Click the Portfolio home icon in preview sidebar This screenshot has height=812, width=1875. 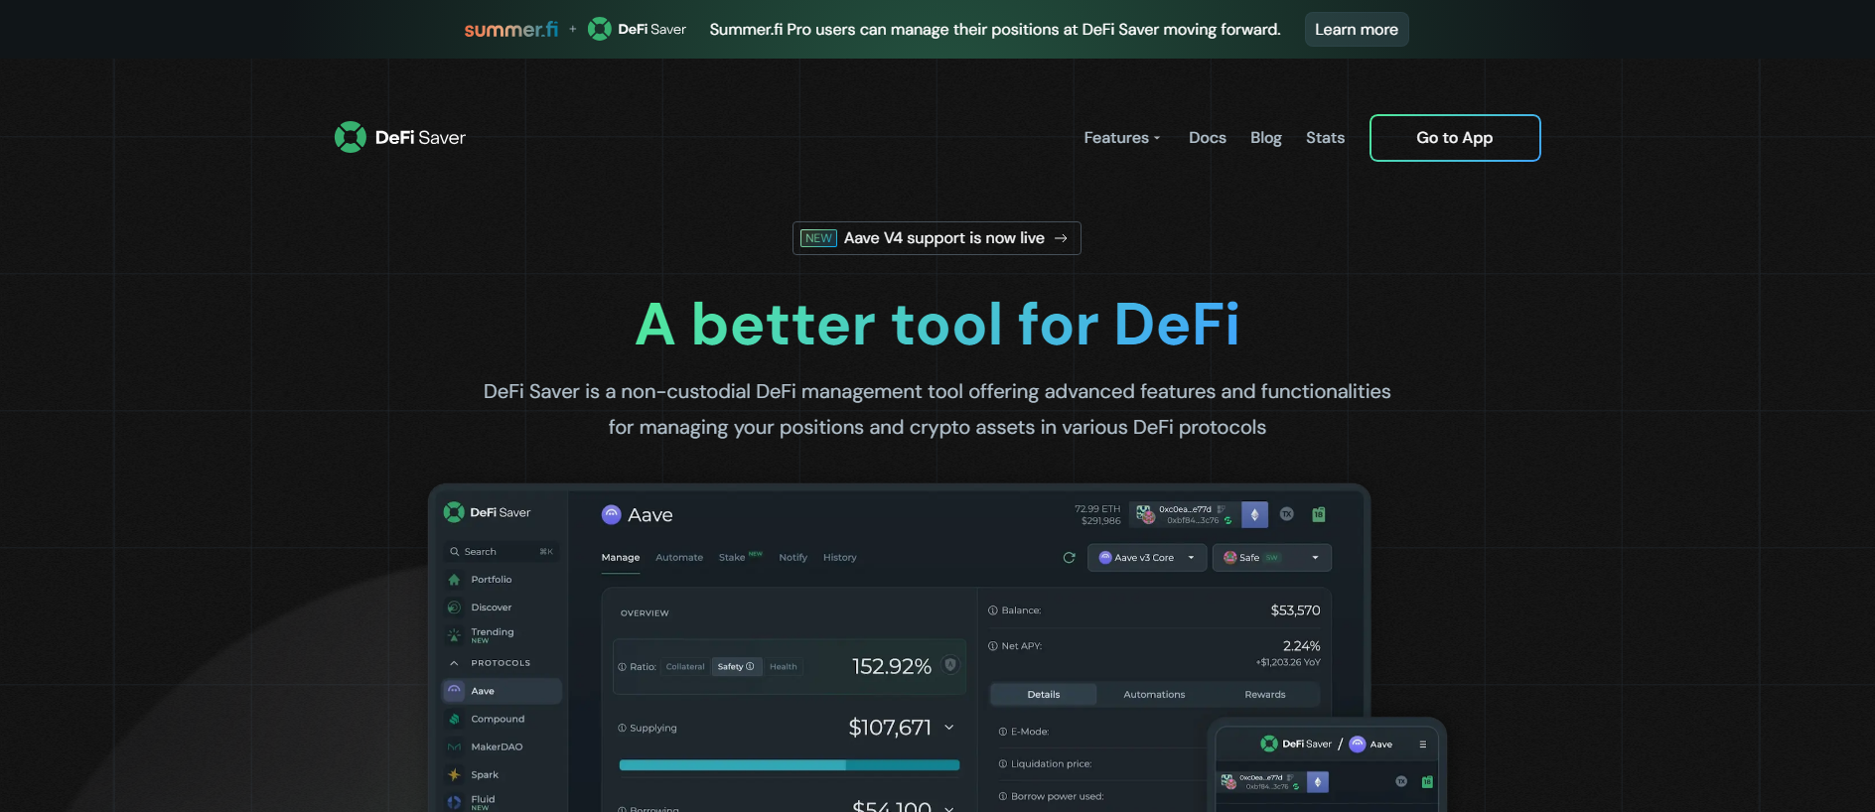click(454, 580)
